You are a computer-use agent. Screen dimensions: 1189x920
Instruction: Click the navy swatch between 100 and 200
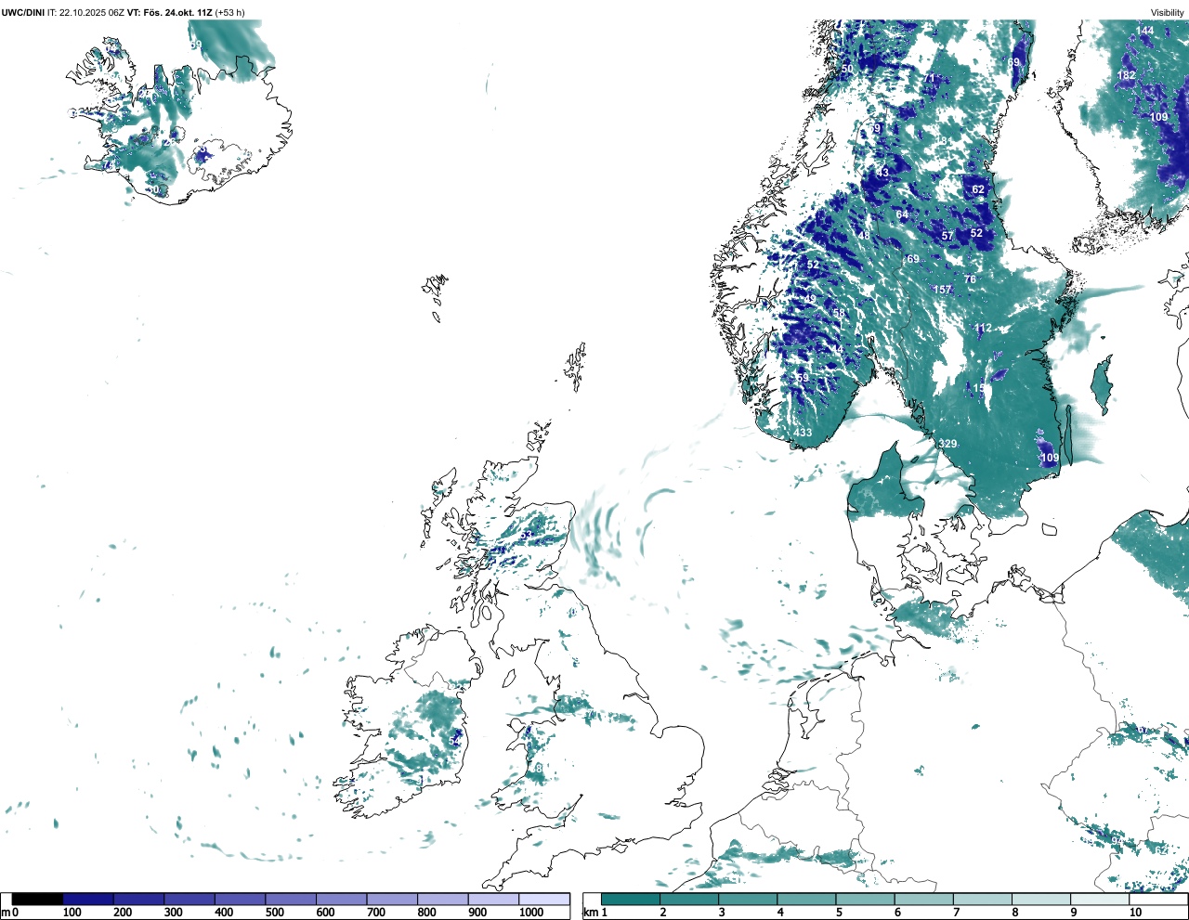(x=88, y=899)
